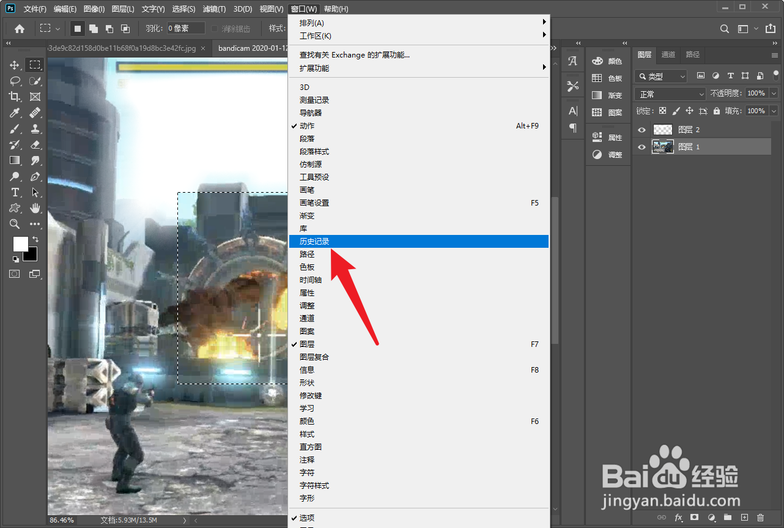Select the Eraser tool

(35, 144)
